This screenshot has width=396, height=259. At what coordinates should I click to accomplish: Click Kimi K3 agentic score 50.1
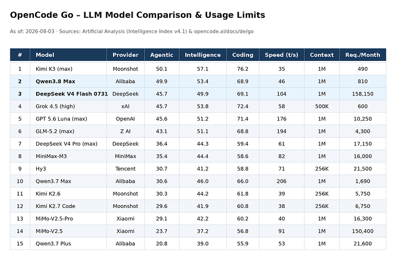click(162, 69)
